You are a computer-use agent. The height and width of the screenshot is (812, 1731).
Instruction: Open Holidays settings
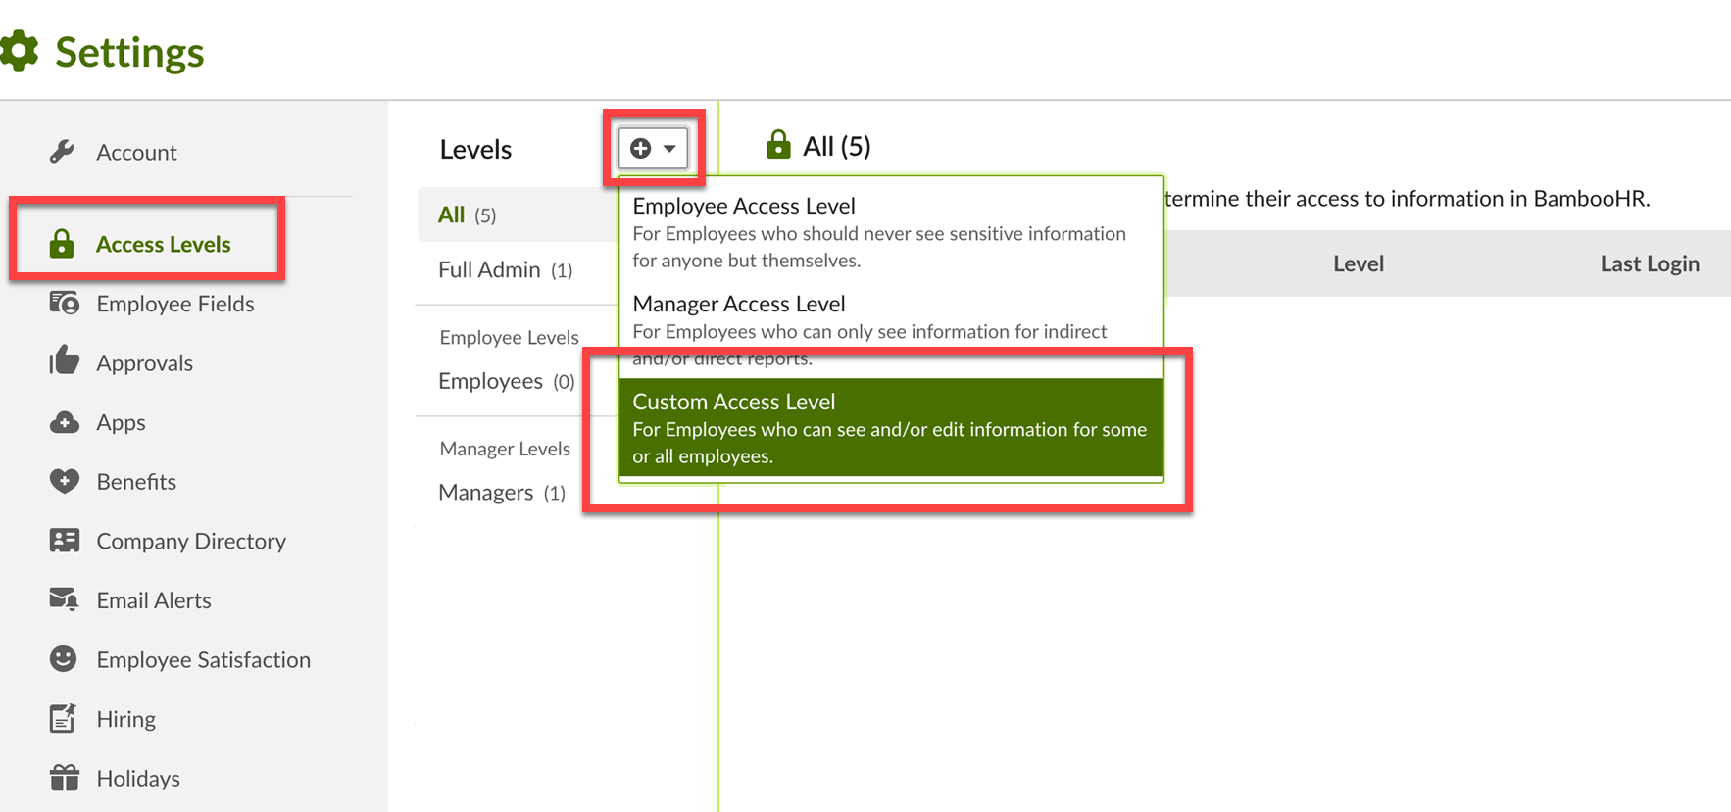(x=138, y=778)
